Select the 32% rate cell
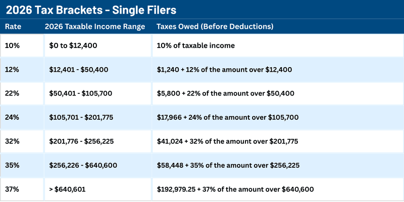The width and height of the screenshot is (404, 202). [x=12, y=141]
